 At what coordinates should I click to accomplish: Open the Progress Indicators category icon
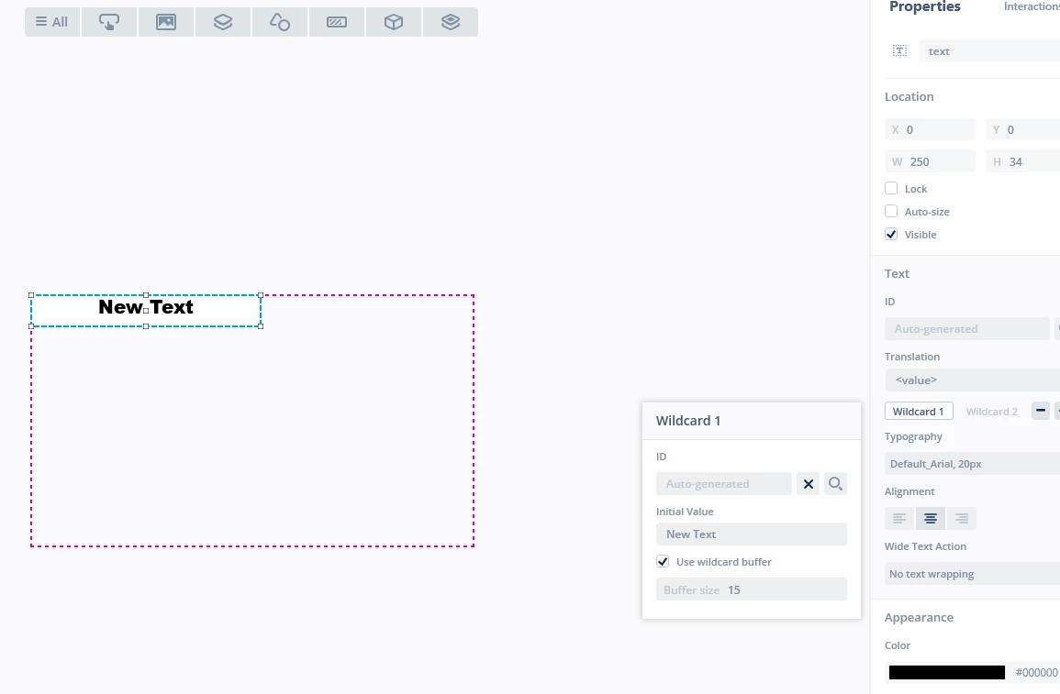pos(336,22)
